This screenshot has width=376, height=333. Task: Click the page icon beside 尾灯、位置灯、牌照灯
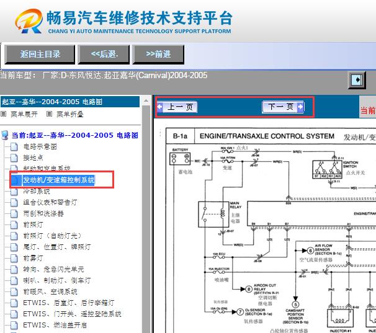pyautogui.click(x=14, y=247)
